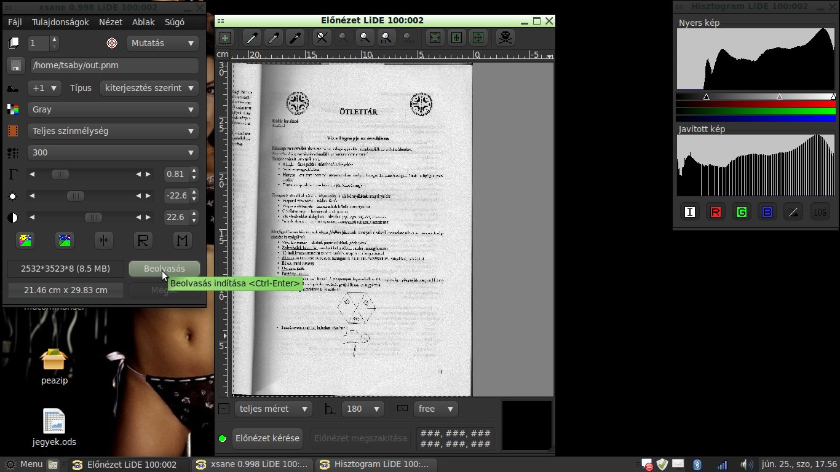Click the autoselect scan area icon
Image resolution: width=840 pixels, height=472 pixels.
pos(435,38)
